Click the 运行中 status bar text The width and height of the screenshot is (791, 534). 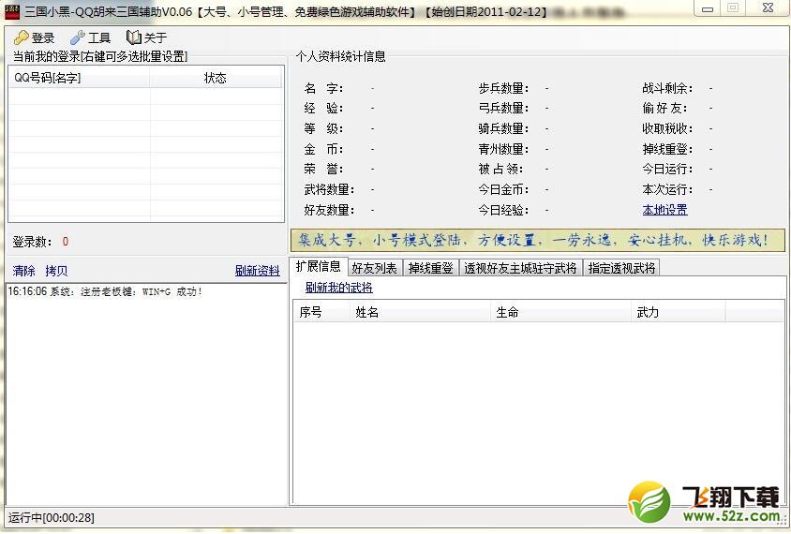point(51,518)
